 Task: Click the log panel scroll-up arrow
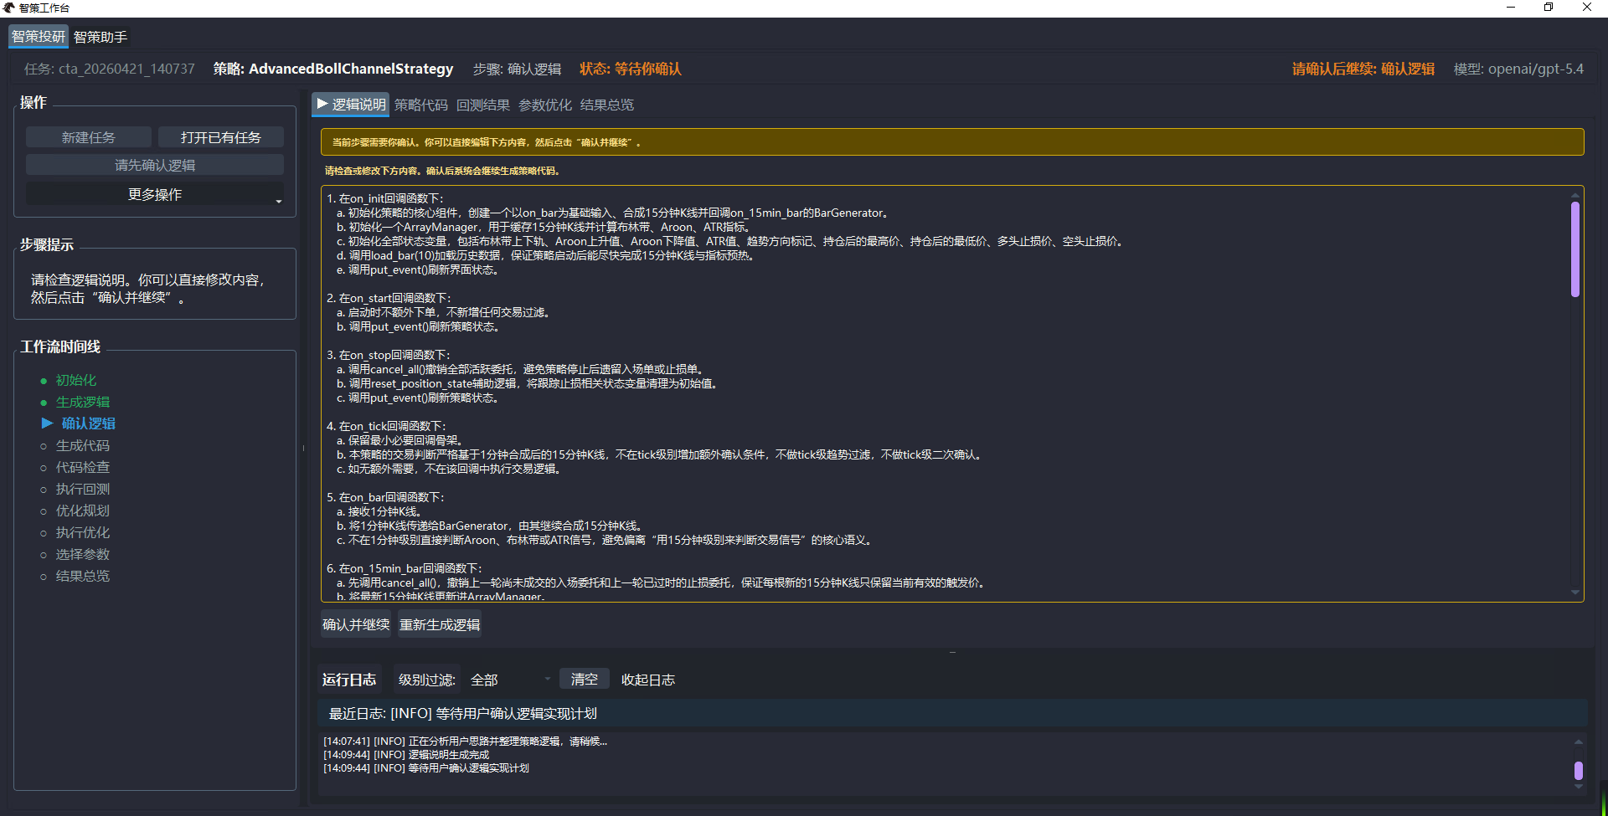coord(1579,742)
